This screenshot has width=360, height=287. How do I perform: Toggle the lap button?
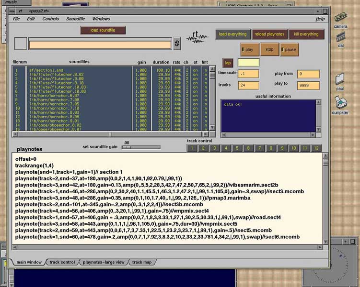click(228, 63)
